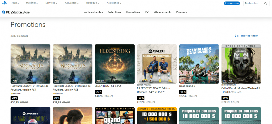
Task: Select the Collections store tab
Action: (x=114, y=12)
